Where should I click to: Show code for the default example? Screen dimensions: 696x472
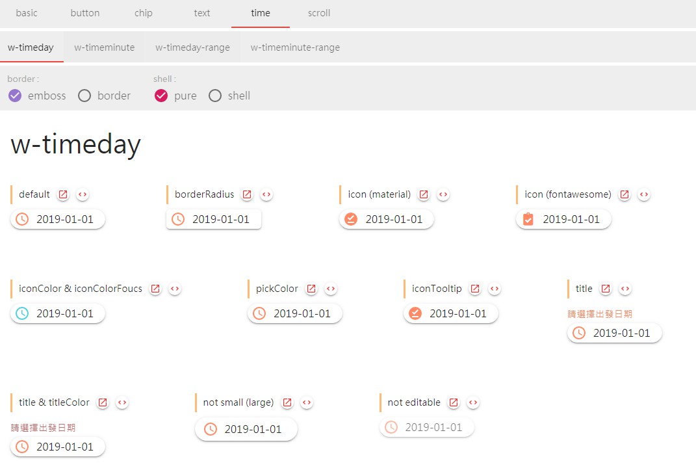[83, 194]
